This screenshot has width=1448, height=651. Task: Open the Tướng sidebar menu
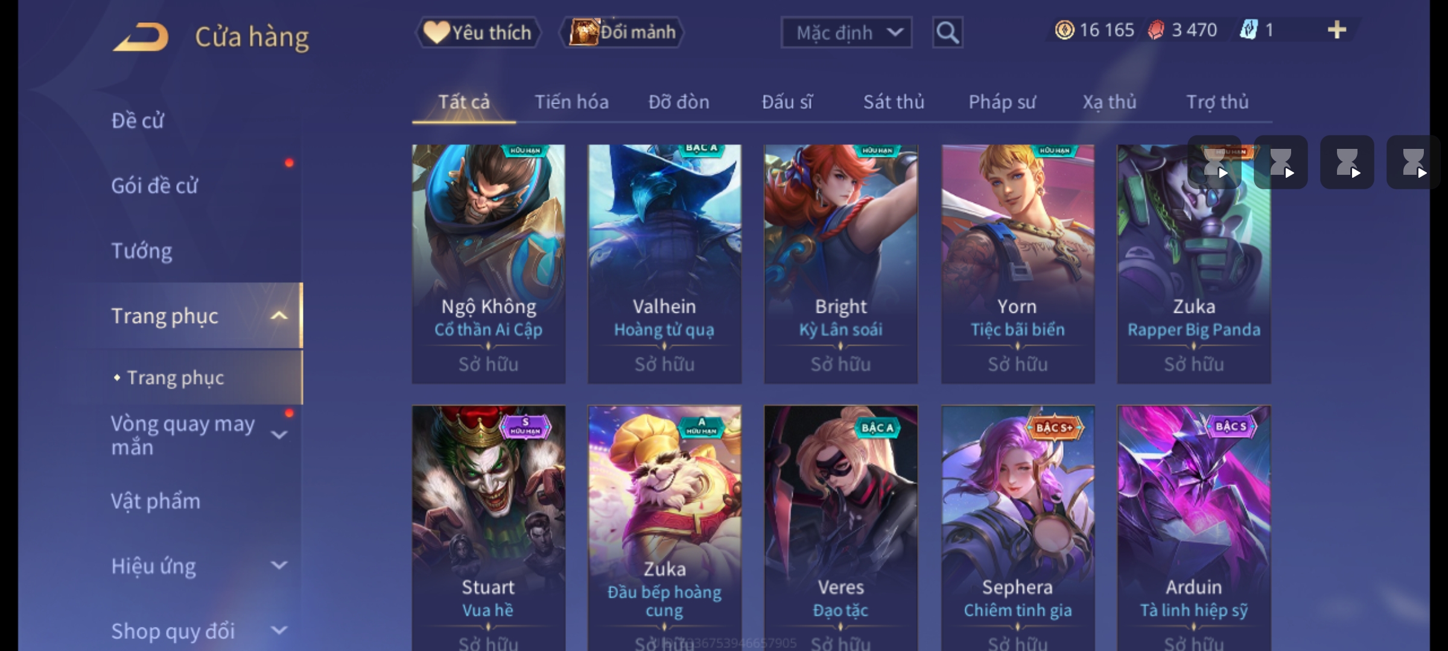[142, 251]
